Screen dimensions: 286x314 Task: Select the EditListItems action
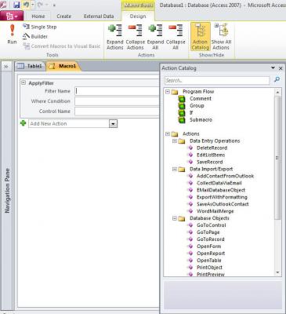(211, 155)
